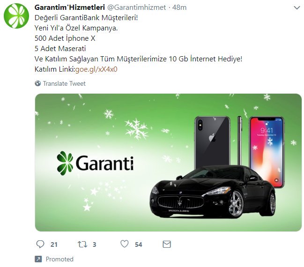304x267 pixels.
Task: Like the tweet with heart icon
Action: click(125, 244)
